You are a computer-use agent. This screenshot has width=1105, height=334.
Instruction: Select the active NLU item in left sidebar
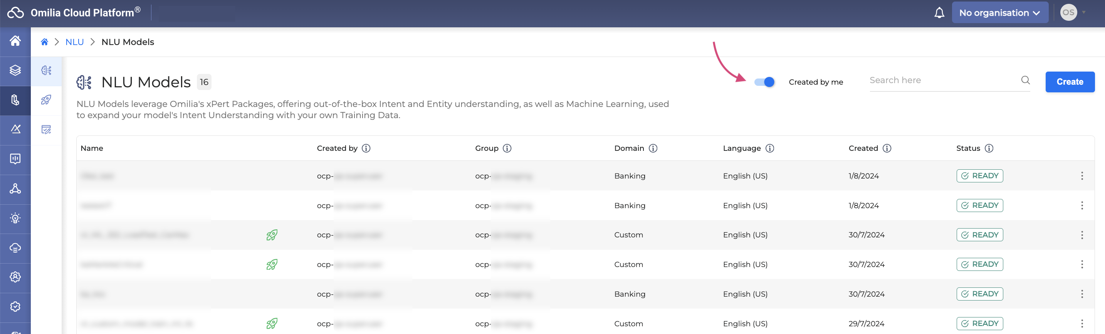click(x=15, y=100)
